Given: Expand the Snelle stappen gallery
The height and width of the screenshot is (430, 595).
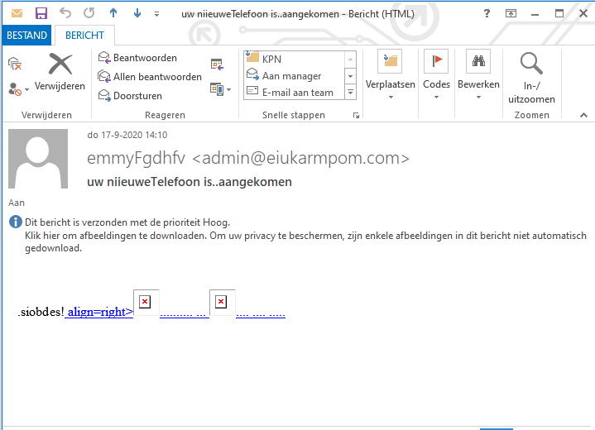Looking at the screenshot, I should [350, 93].
